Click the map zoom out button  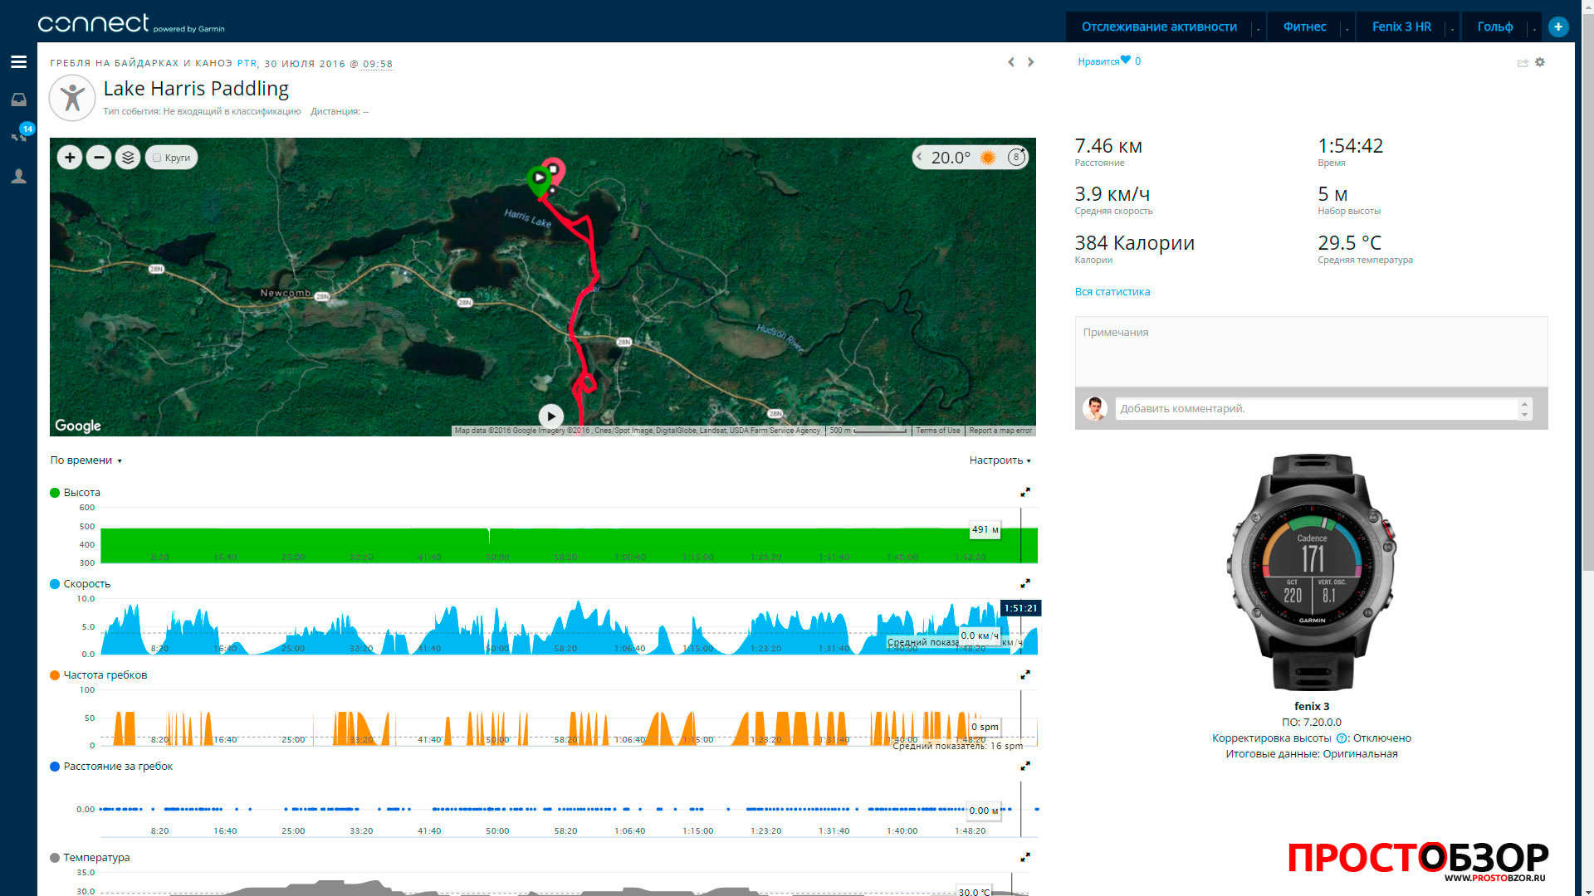99,158
